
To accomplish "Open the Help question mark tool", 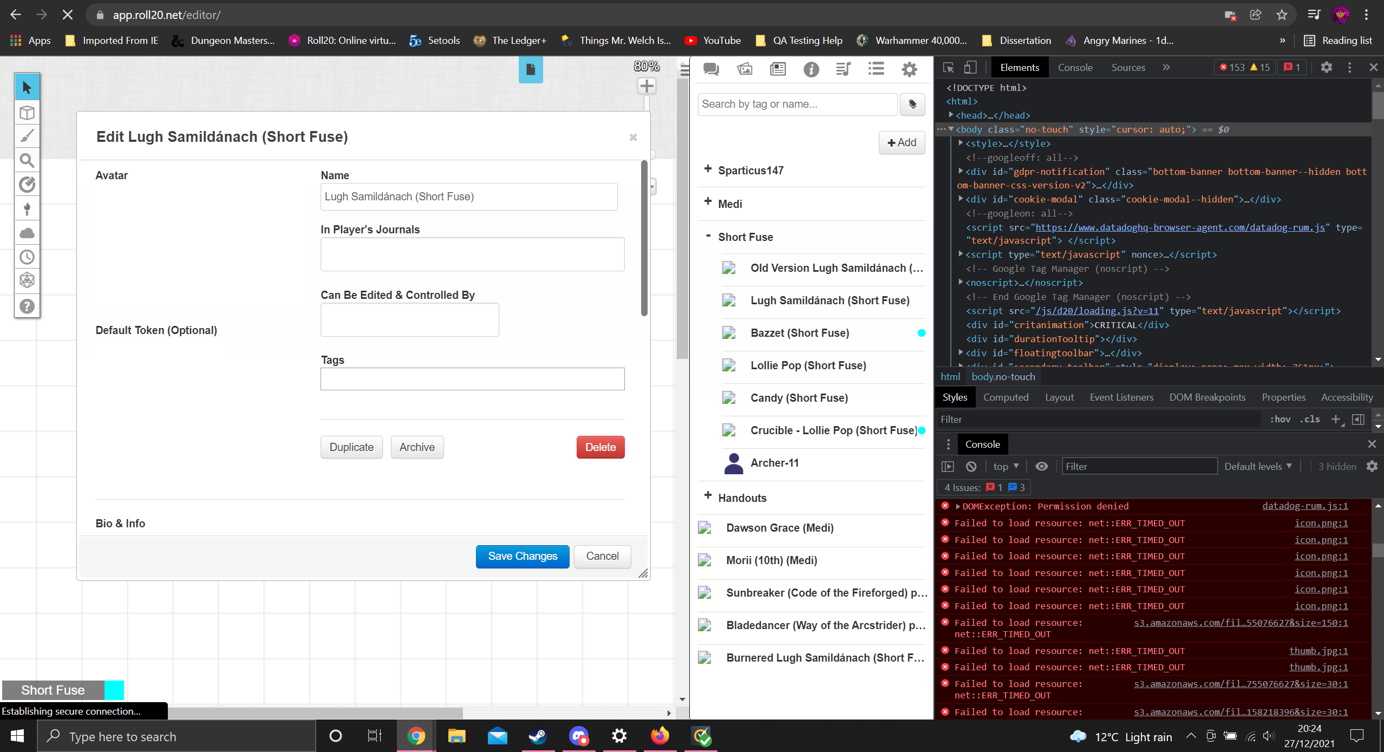I will (x=27, y=306).
